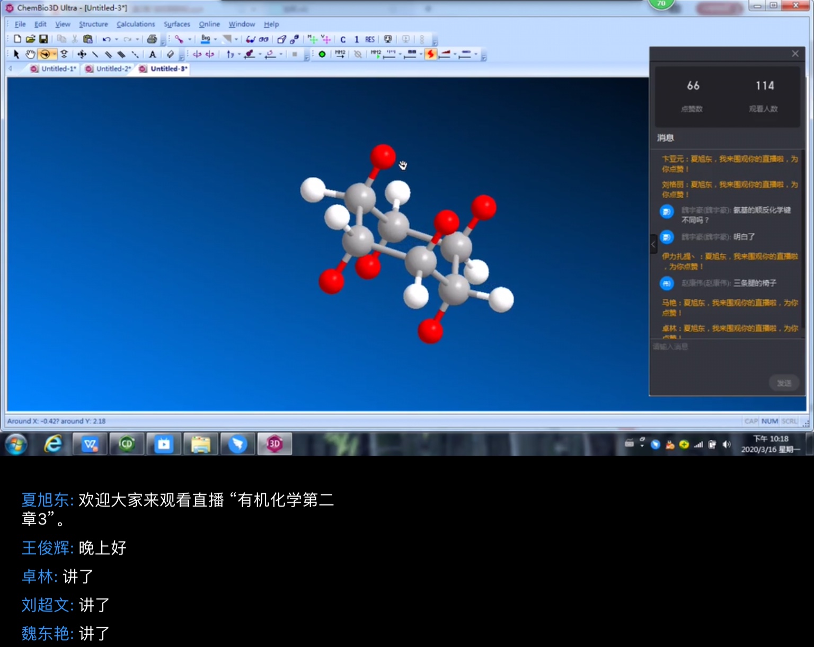Image resolution: width=814 pixels, height=647 pixels.
Task: Select the text building tool (A)
Action: (152, 54)
